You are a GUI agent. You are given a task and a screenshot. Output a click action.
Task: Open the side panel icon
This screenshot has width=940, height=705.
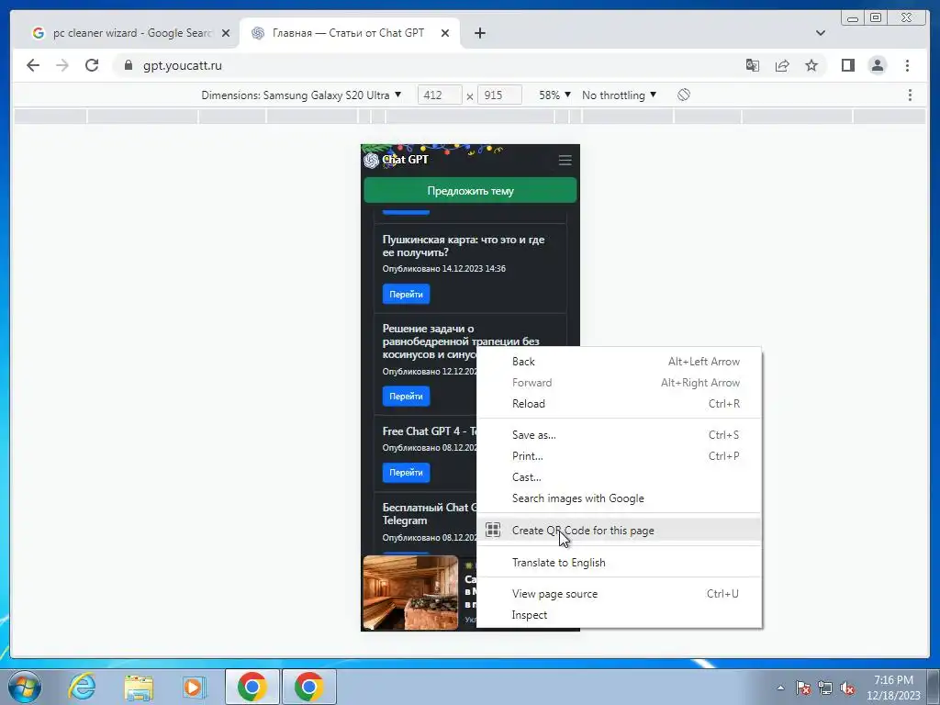point(847,65)
